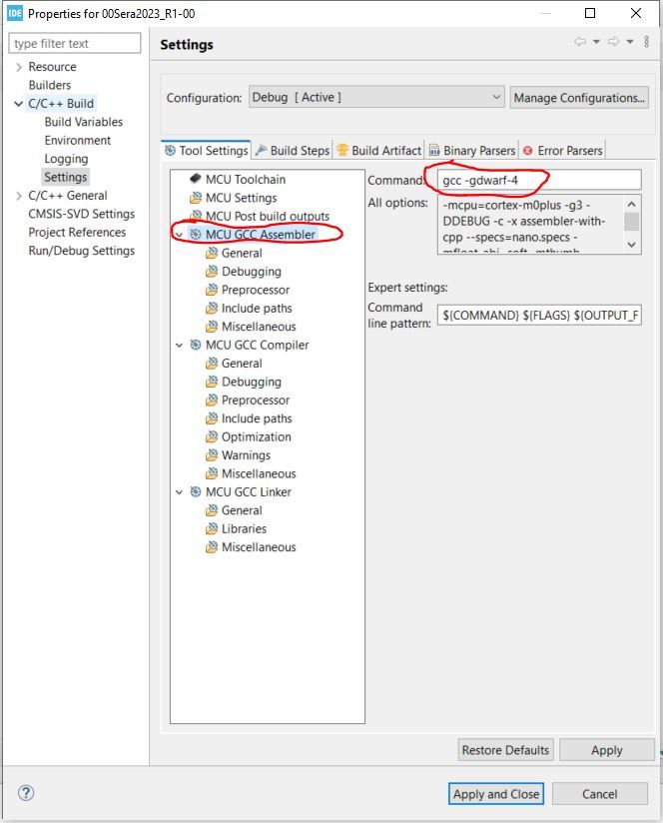Screen dimensions: 663x823
Task: Click the Assembler General option icon
Action: click(x=212, y=253)
